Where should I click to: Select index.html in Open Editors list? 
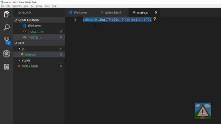[39, 31]
